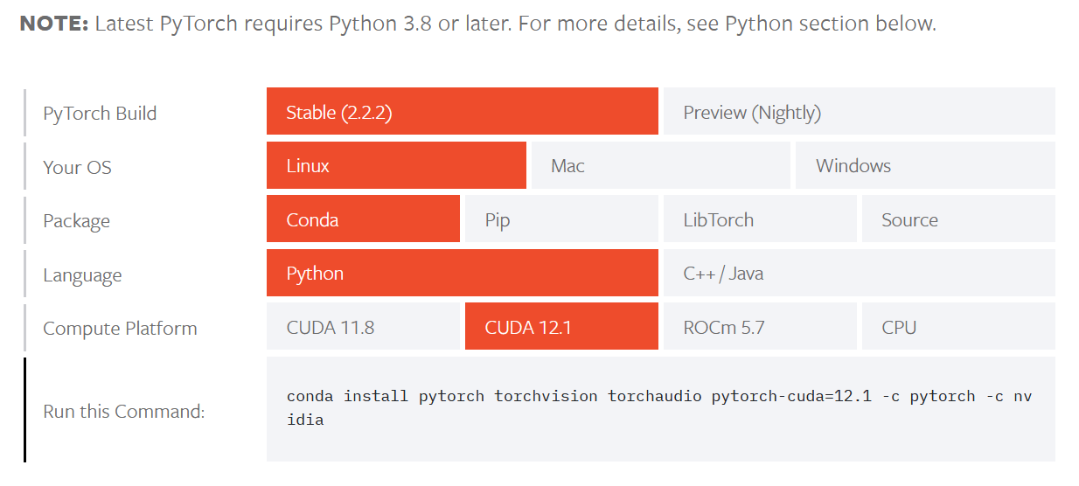Choose the Source package option
The image size is (1079, 486).
click(957, 219)
